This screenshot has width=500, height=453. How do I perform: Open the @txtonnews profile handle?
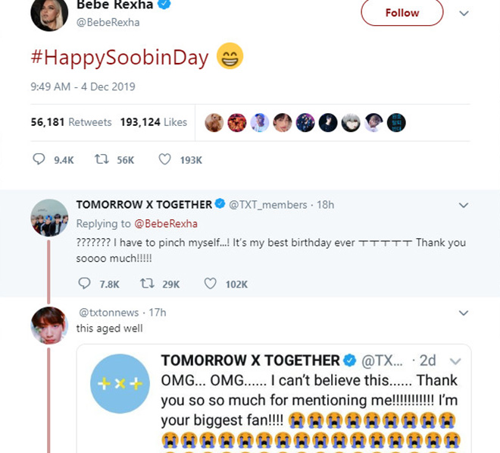pos(105,312)
